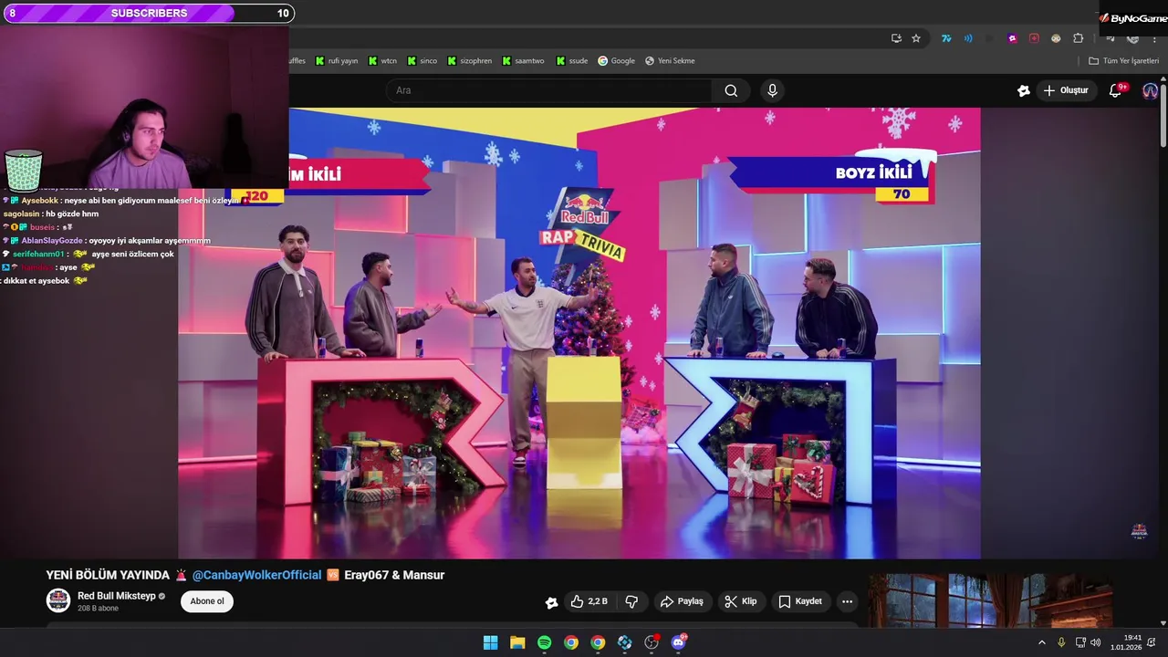Image resolution: width=1168 pixels, height=657 pixels.
Task: Click the Kaydet save button
Action: coord(799,601)
